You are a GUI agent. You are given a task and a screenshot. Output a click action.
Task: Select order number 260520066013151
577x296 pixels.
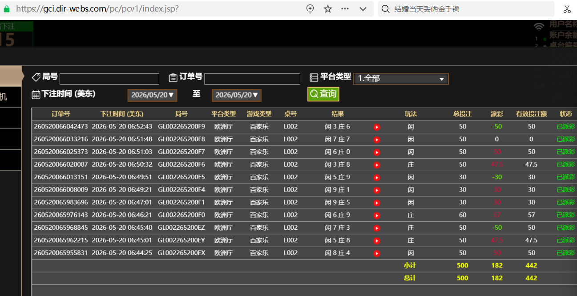tap(61, 177)
